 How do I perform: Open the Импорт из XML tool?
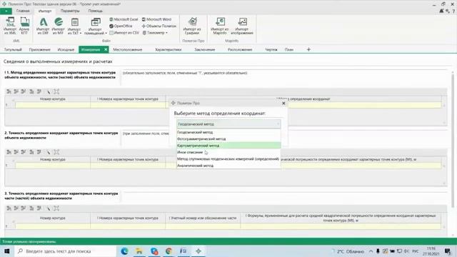(10, 26)
